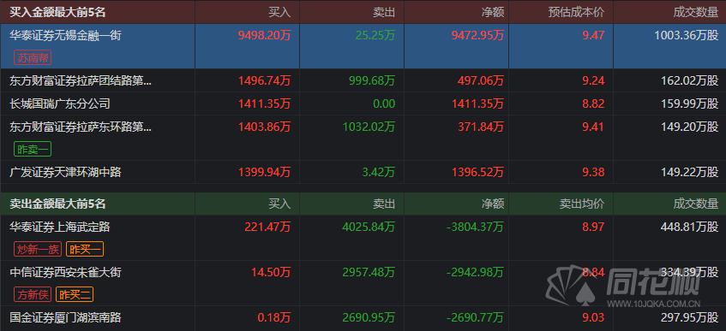Select buy amount 14.50万
The image size is (726, 331).
tap(271, 272)
